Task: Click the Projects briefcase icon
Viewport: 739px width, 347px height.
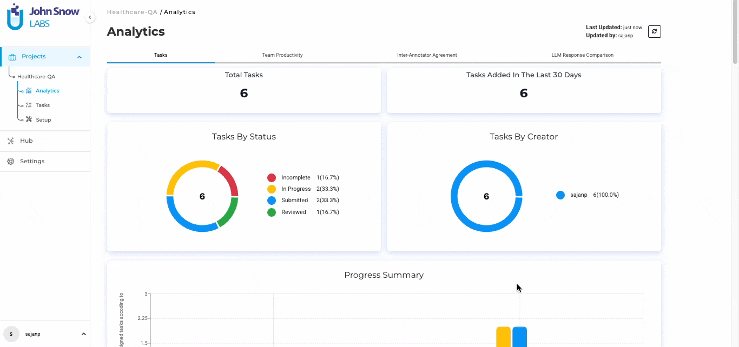Action: coord(12,57)
